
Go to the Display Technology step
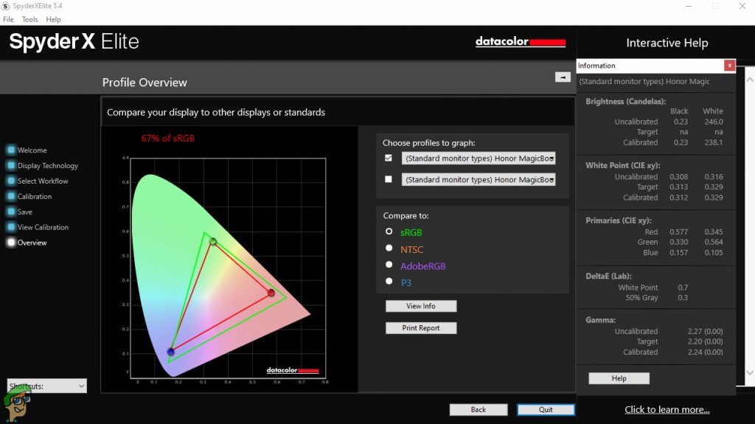pos(48,166)
